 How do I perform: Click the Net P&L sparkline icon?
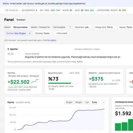(x=35, y=81)
